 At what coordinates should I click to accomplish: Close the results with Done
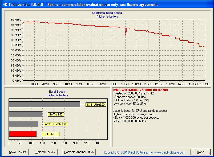coord(200,152)
